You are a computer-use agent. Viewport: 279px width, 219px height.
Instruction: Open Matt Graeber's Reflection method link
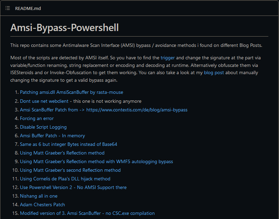click(x=62, y=153)
